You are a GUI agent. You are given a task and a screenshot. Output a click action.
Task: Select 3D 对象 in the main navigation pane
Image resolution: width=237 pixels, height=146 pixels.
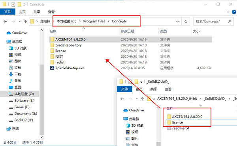pos(17,48)
